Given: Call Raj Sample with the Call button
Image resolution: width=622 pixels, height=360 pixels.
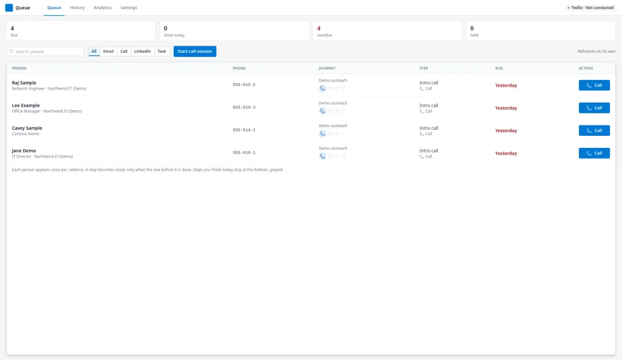Looking at the screenshot, I should (594, 85).
